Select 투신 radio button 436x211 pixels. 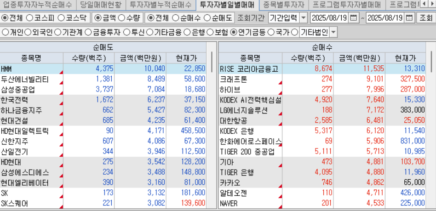pyautogui.click(x=126, y=33)
